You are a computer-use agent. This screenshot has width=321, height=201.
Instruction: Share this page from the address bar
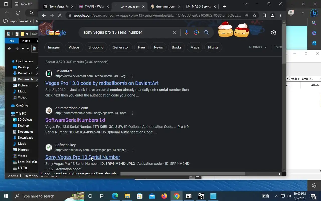pos(247,15)
